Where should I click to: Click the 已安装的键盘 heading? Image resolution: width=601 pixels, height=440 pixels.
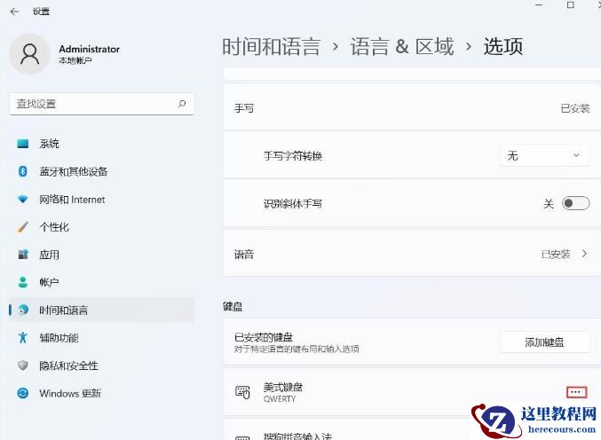pyautogui.click(x=264, y=337)
